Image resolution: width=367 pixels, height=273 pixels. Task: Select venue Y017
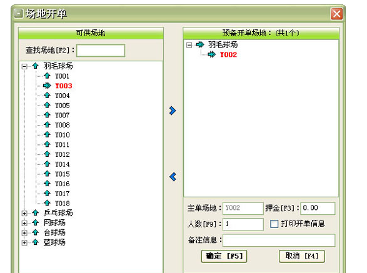pos(63,194)
